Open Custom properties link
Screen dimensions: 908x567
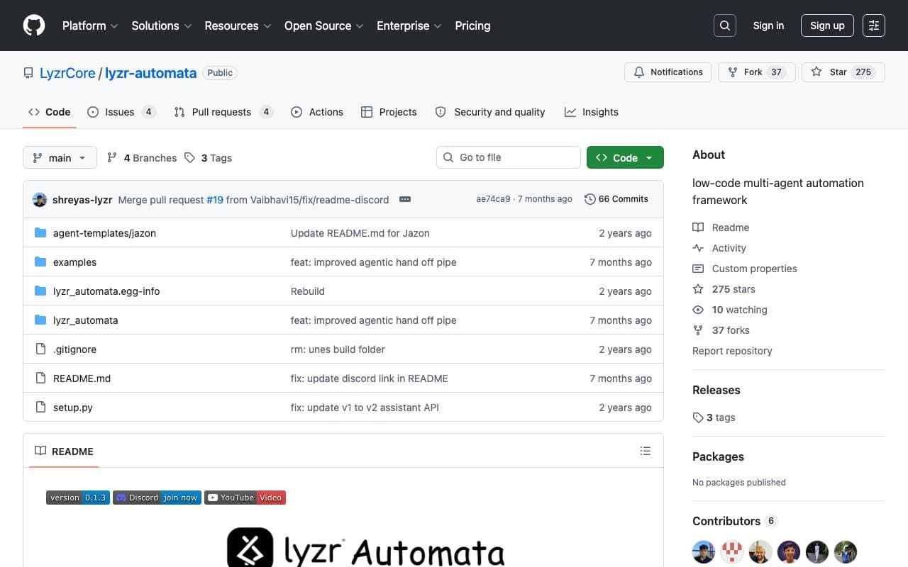pos(745,269)
